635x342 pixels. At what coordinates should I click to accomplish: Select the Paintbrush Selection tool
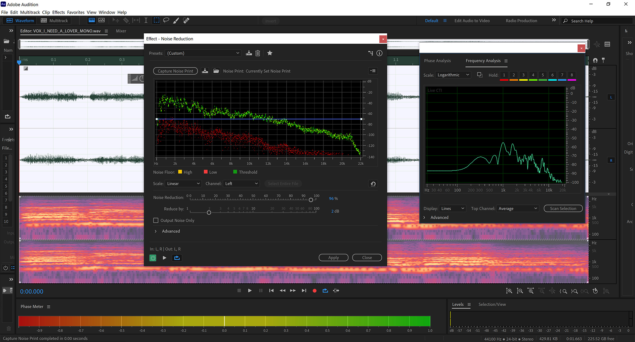[x=176, y=20]
